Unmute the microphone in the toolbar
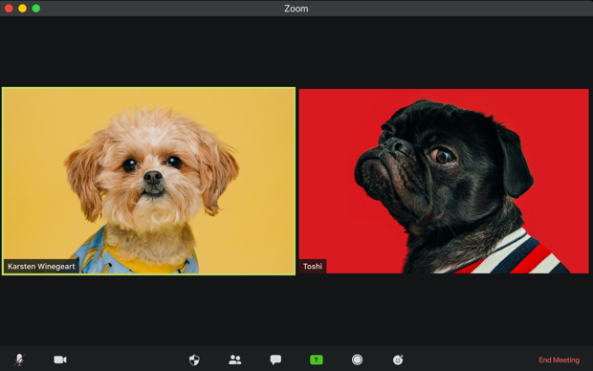This screenshot has width=593, height=371. click(x=20, y=360)
